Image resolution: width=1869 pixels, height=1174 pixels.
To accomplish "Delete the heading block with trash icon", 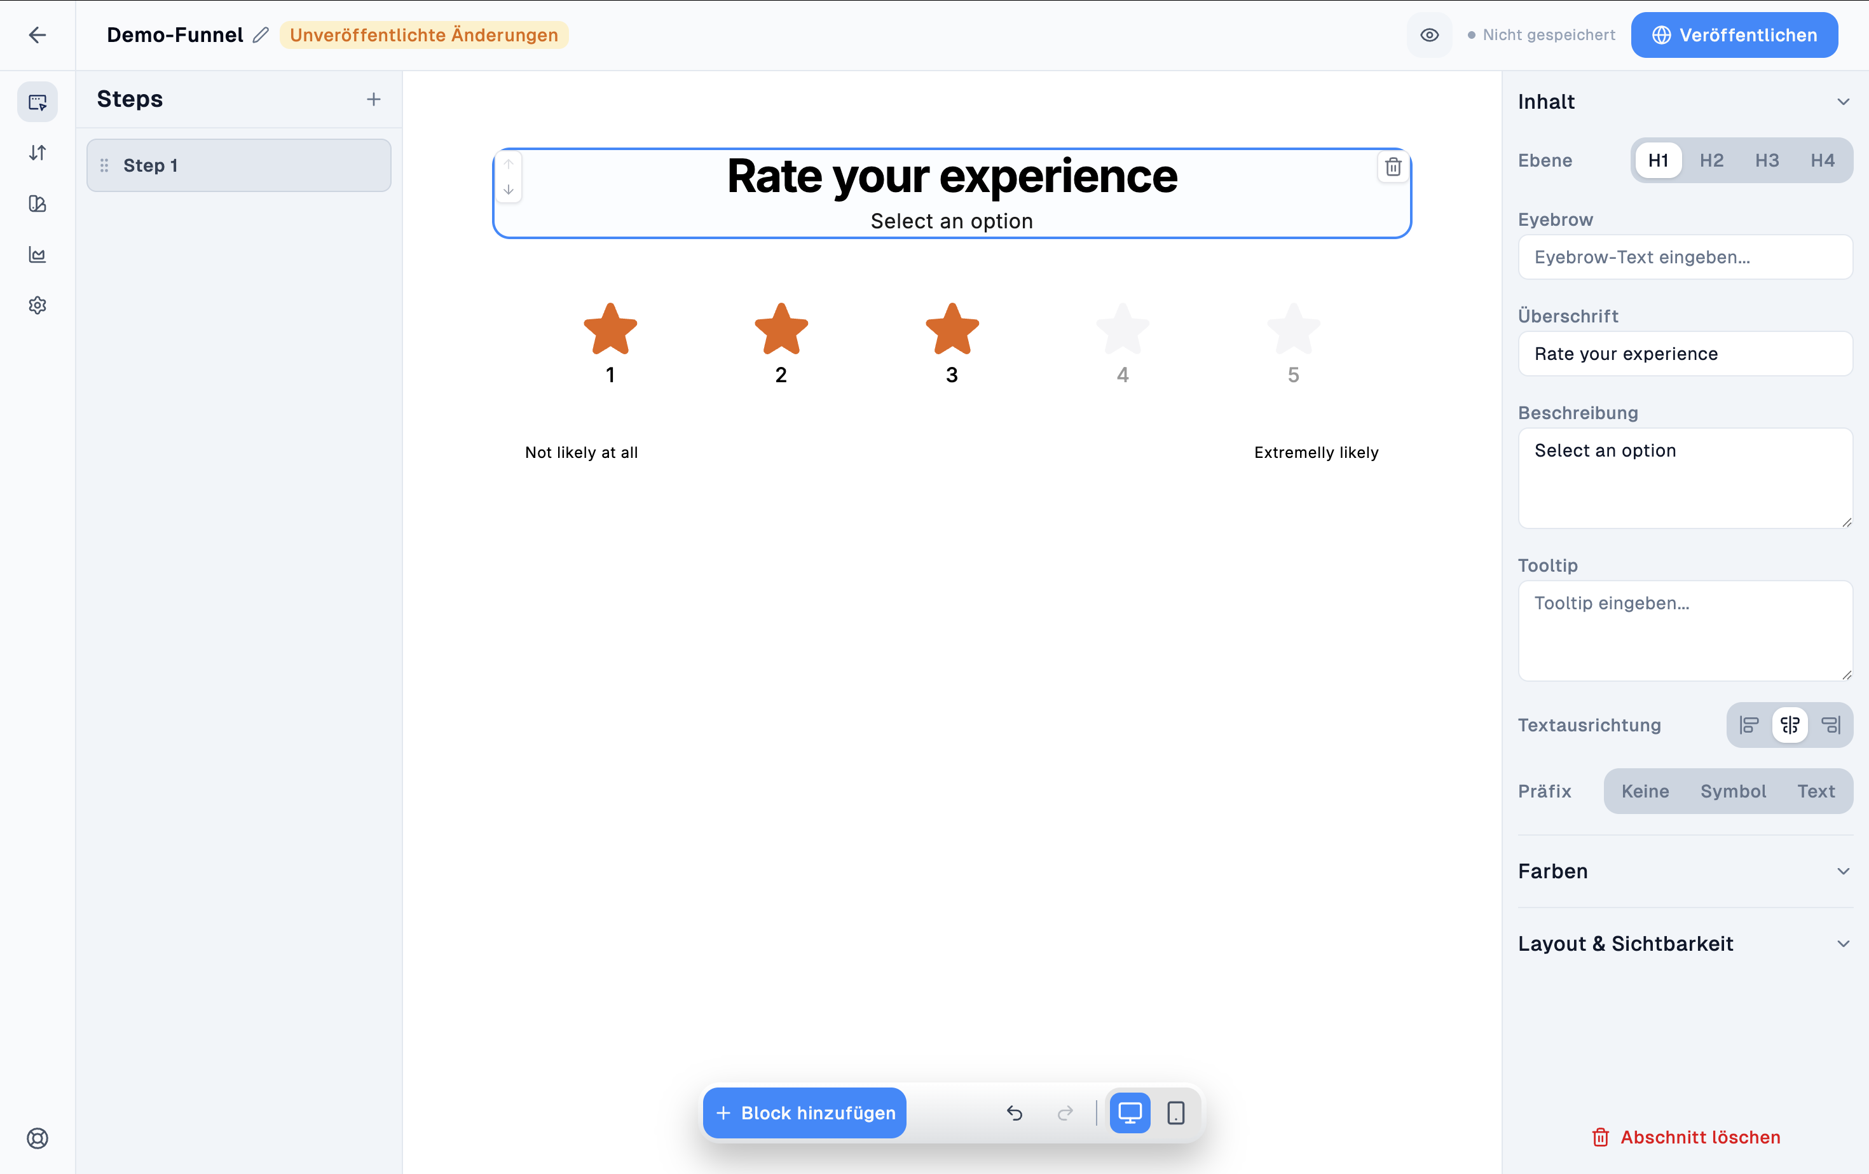I will click(1393, 167).
